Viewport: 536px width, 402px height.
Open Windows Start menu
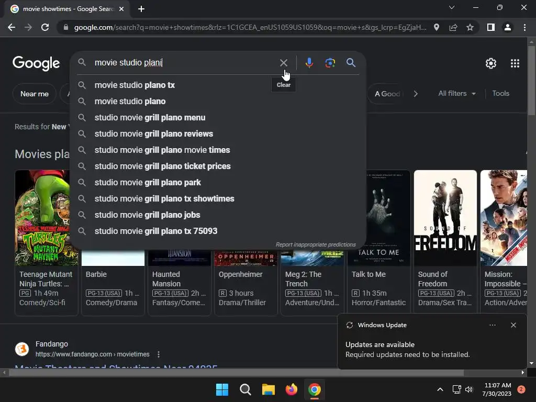pyautogui.click(x=222, y=389)
